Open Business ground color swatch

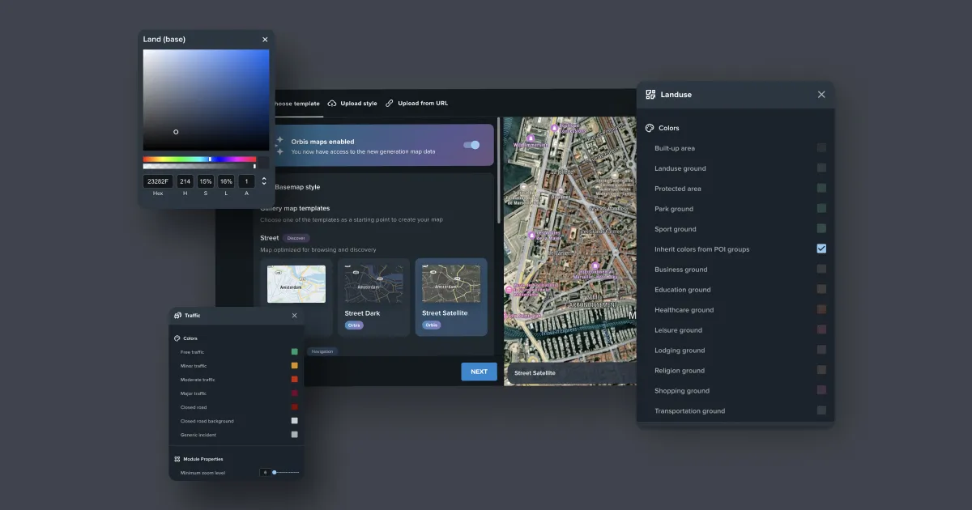(821, 270)
